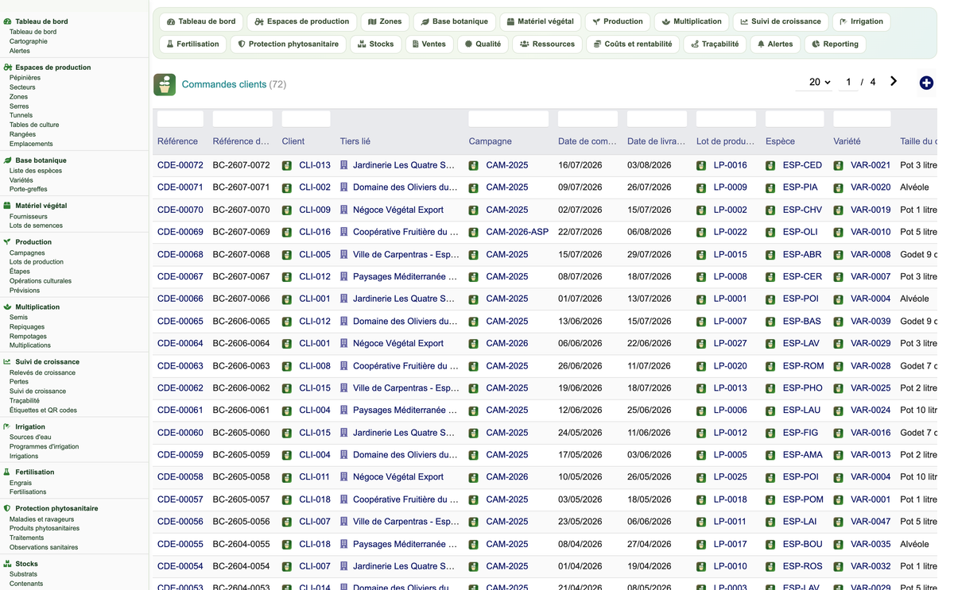Click date cell 16/07/2026
The image size is (954, 590).
click(580, 165)
